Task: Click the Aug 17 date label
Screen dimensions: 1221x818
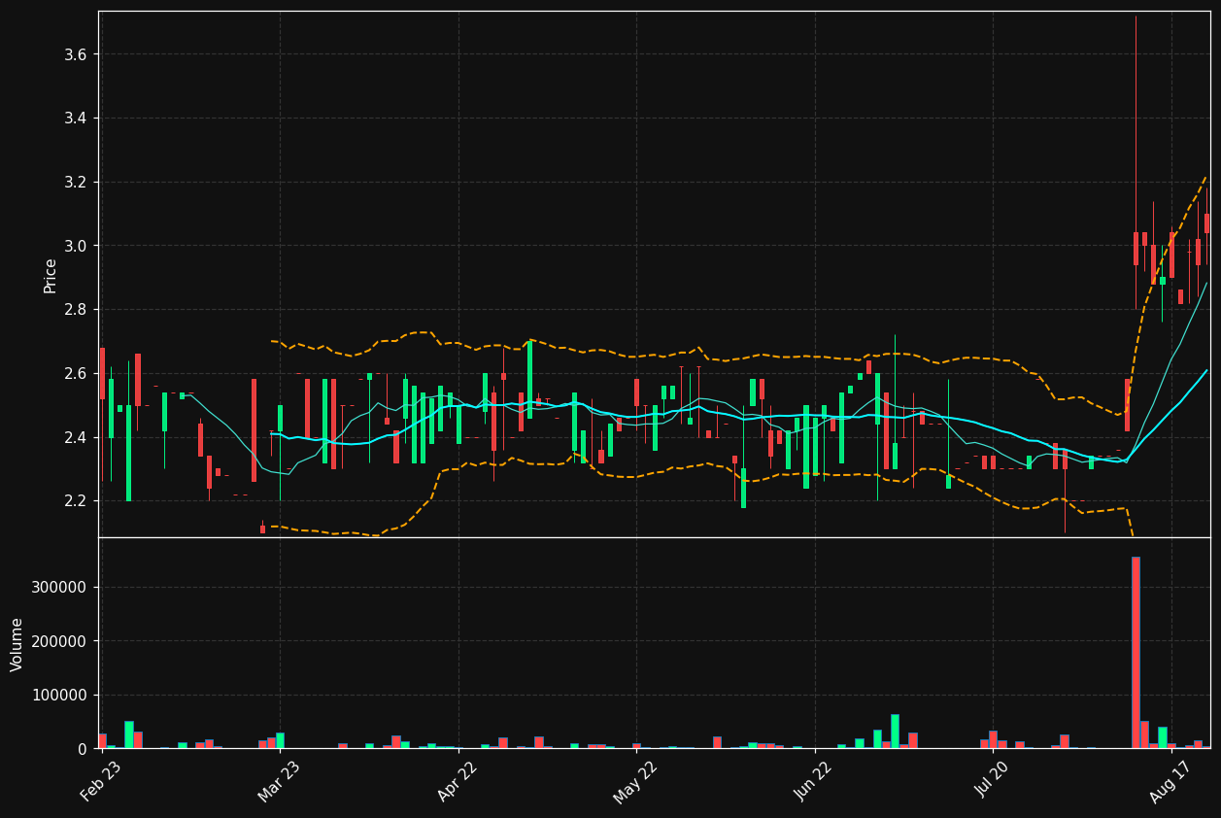Action: [x=1170, y=780]
